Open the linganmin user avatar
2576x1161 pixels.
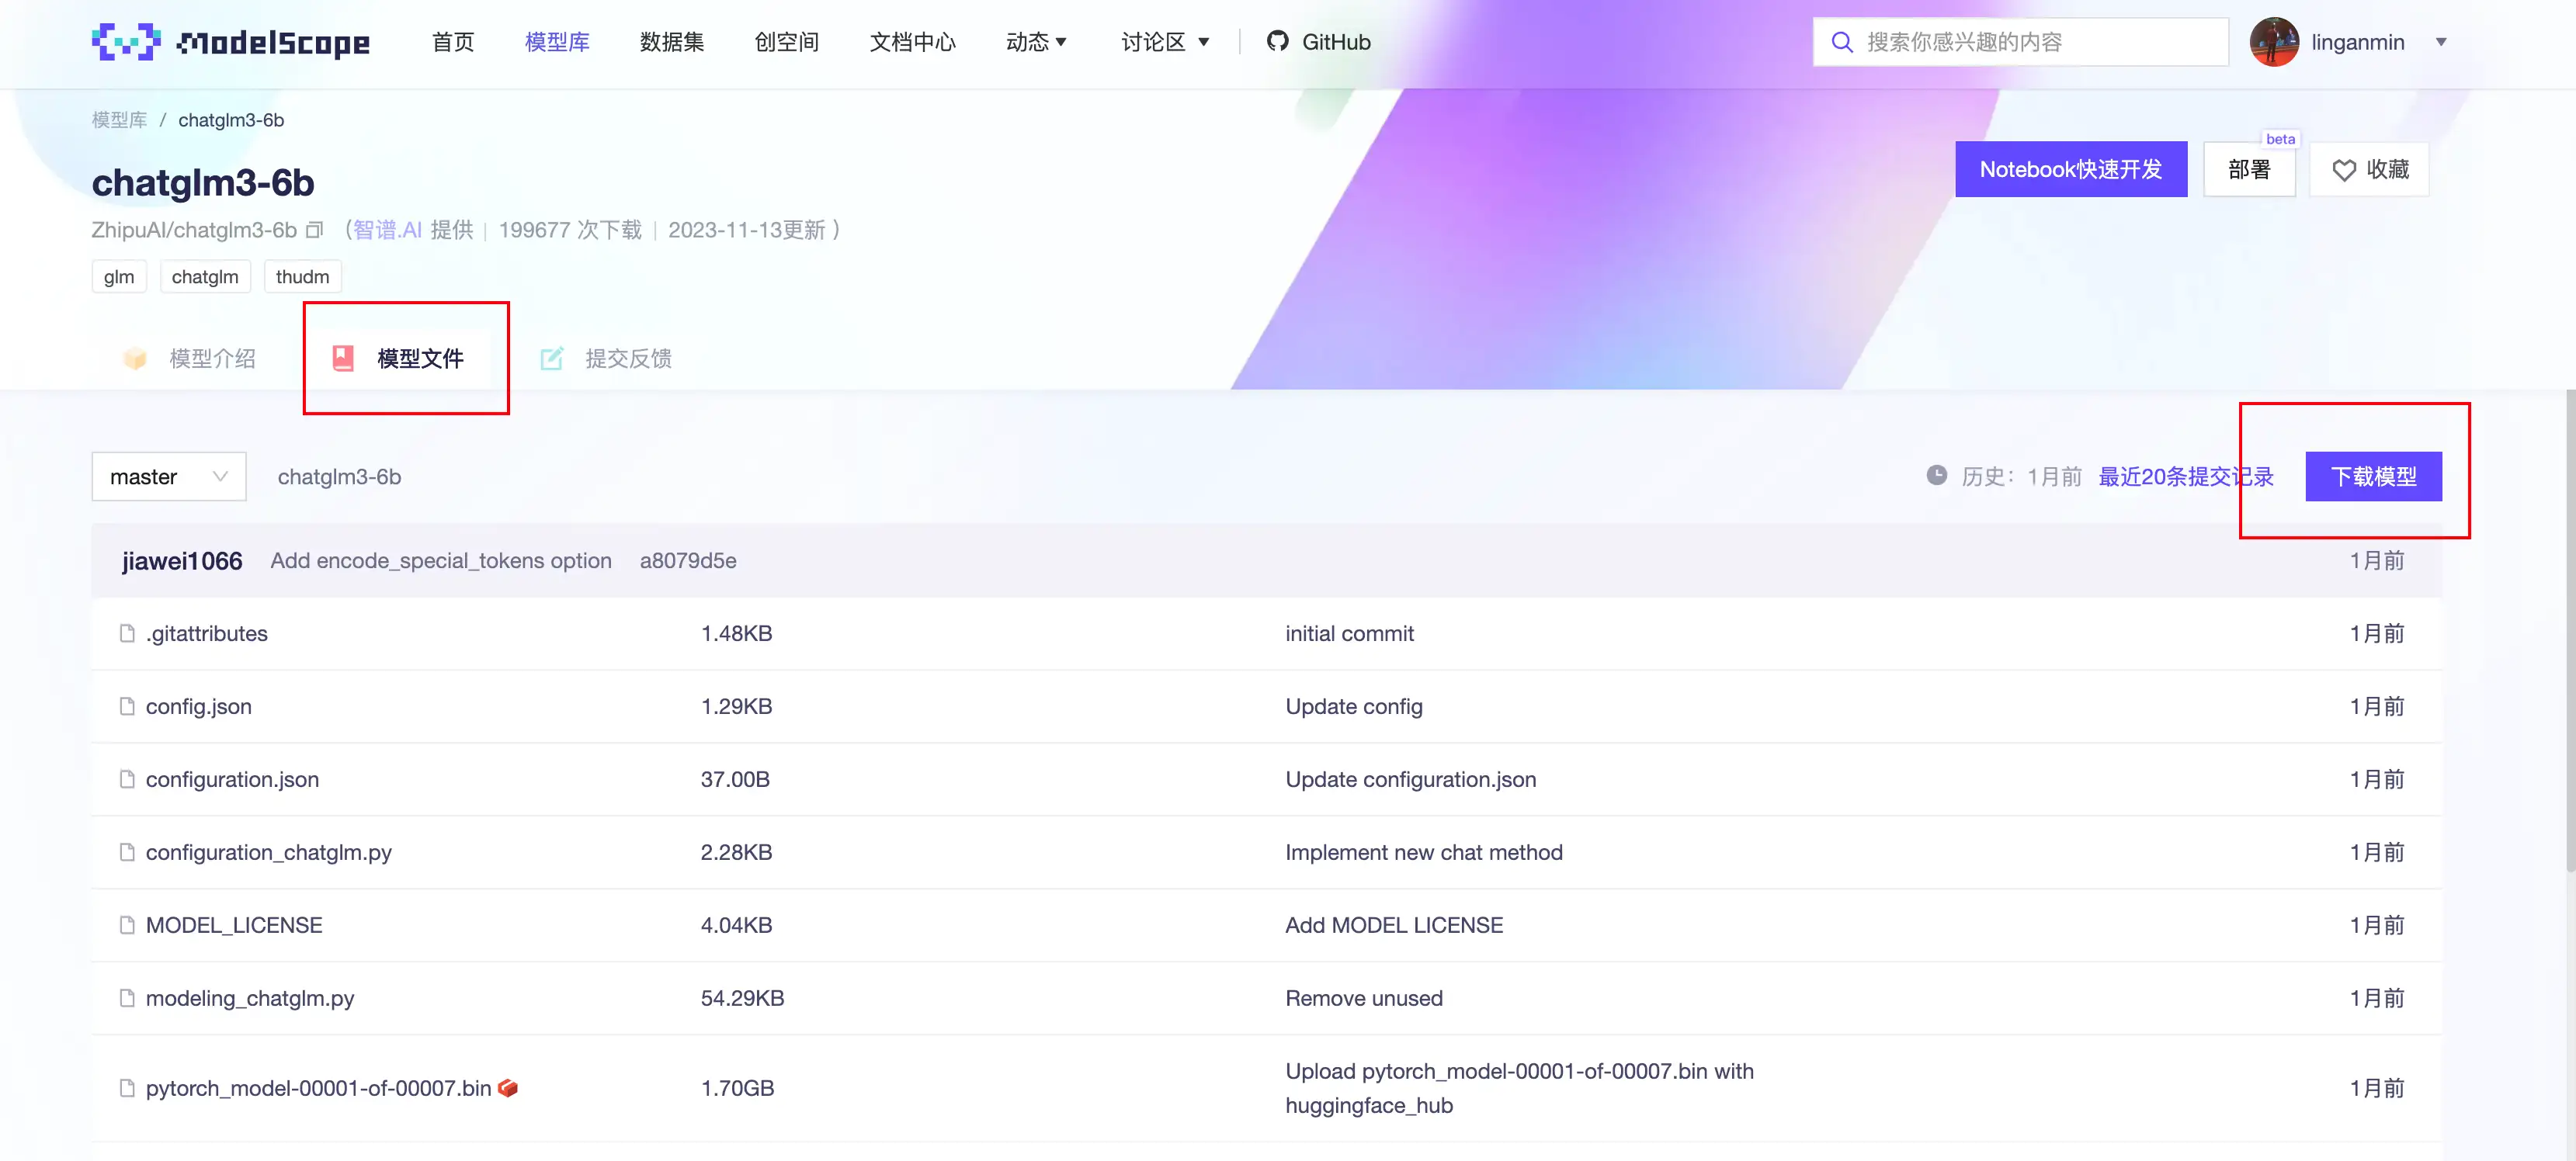point(2274,42)
